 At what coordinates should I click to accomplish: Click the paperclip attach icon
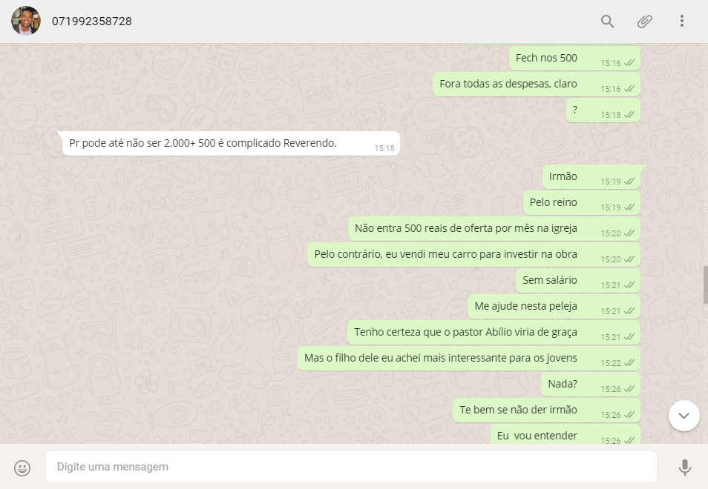644,21
